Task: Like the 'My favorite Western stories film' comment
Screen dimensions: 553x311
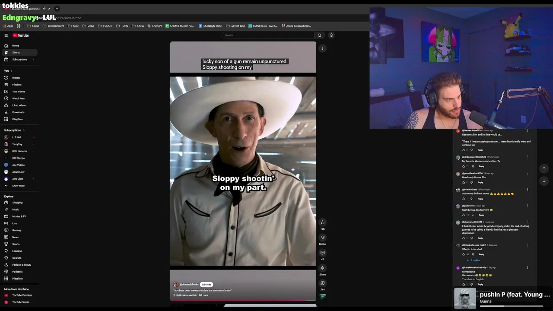Action: [464, 166]
